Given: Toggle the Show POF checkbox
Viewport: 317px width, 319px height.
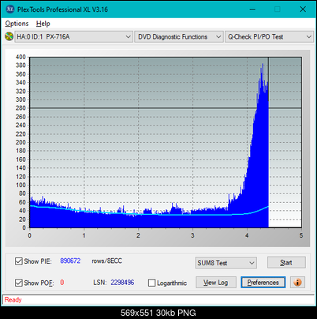Looking at the screenshot, I should [x=19, y=283].
